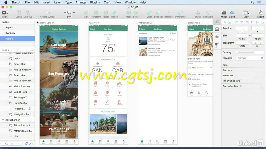266x149 pixels.
Task: Click the 50% zoom magnifier
Action: tap(69, 13)
